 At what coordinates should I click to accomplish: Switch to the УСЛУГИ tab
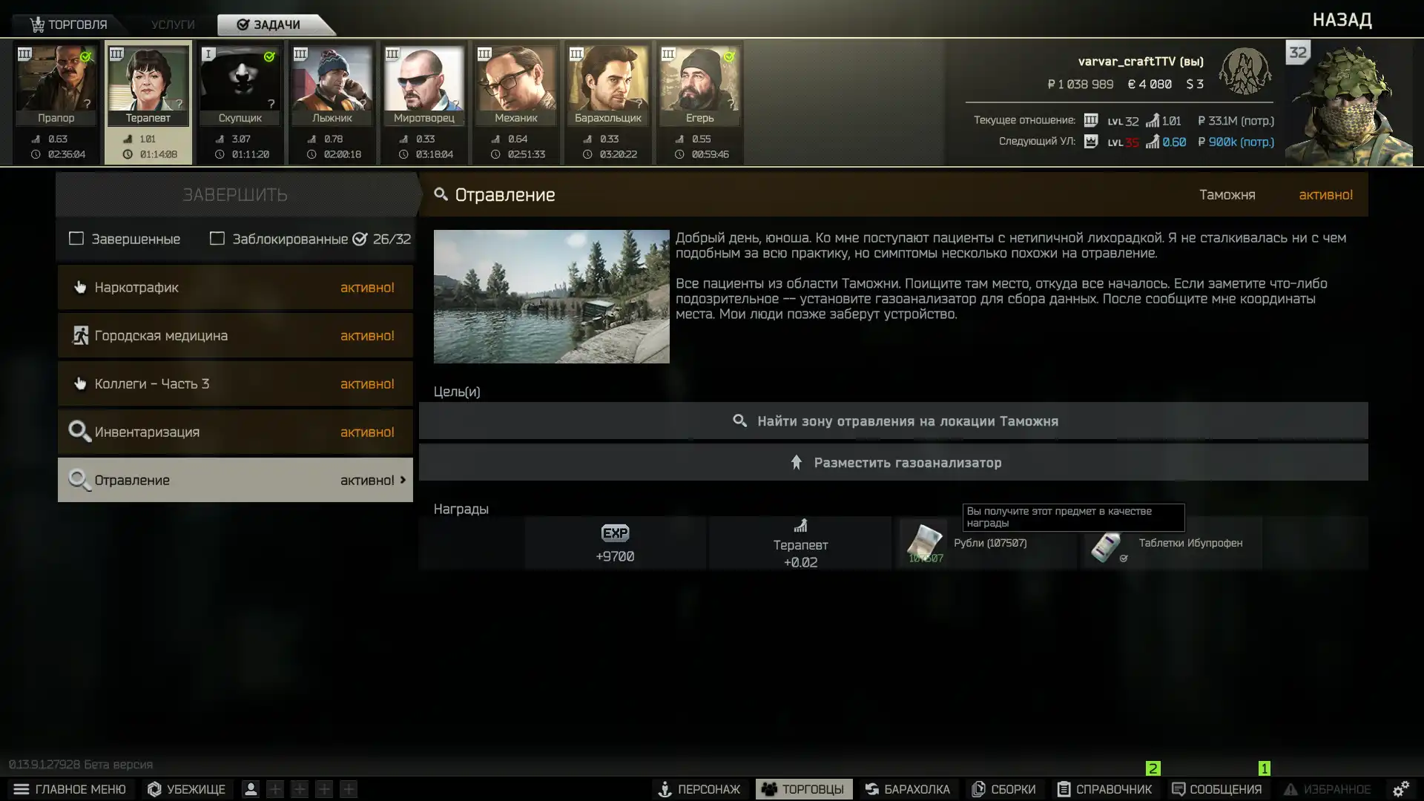(x=173, y=24)
